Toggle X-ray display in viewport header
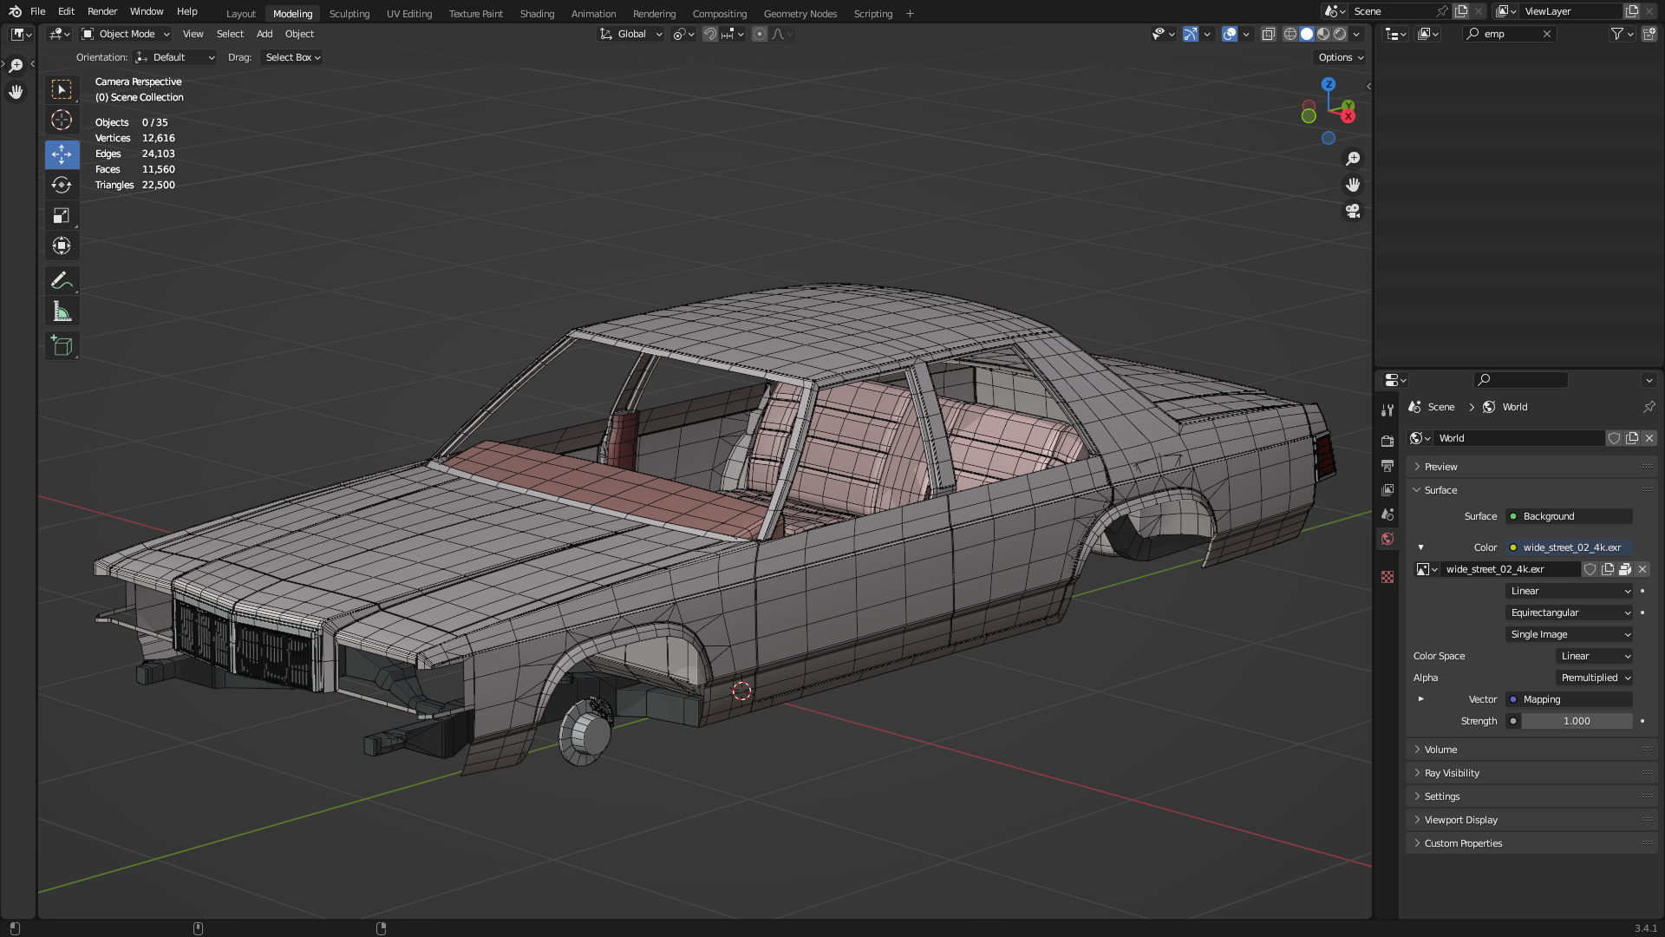Screen dimensions: 1665x937 click(1268, 34)
